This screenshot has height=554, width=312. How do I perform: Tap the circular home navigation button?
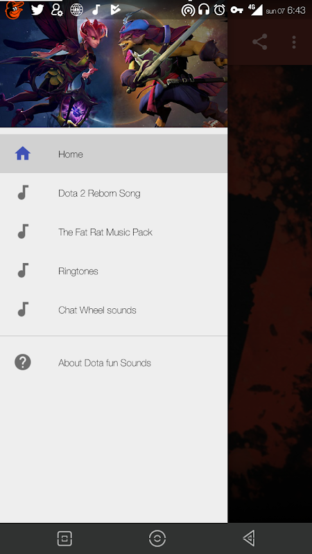coord(157,539)
